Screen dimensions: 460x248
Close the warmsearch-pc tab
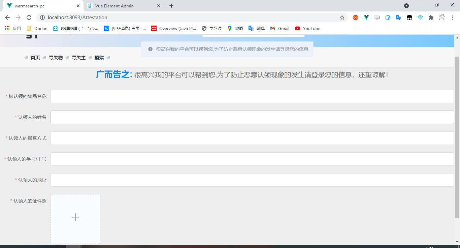pyautogui.click(x=78, y=6)
